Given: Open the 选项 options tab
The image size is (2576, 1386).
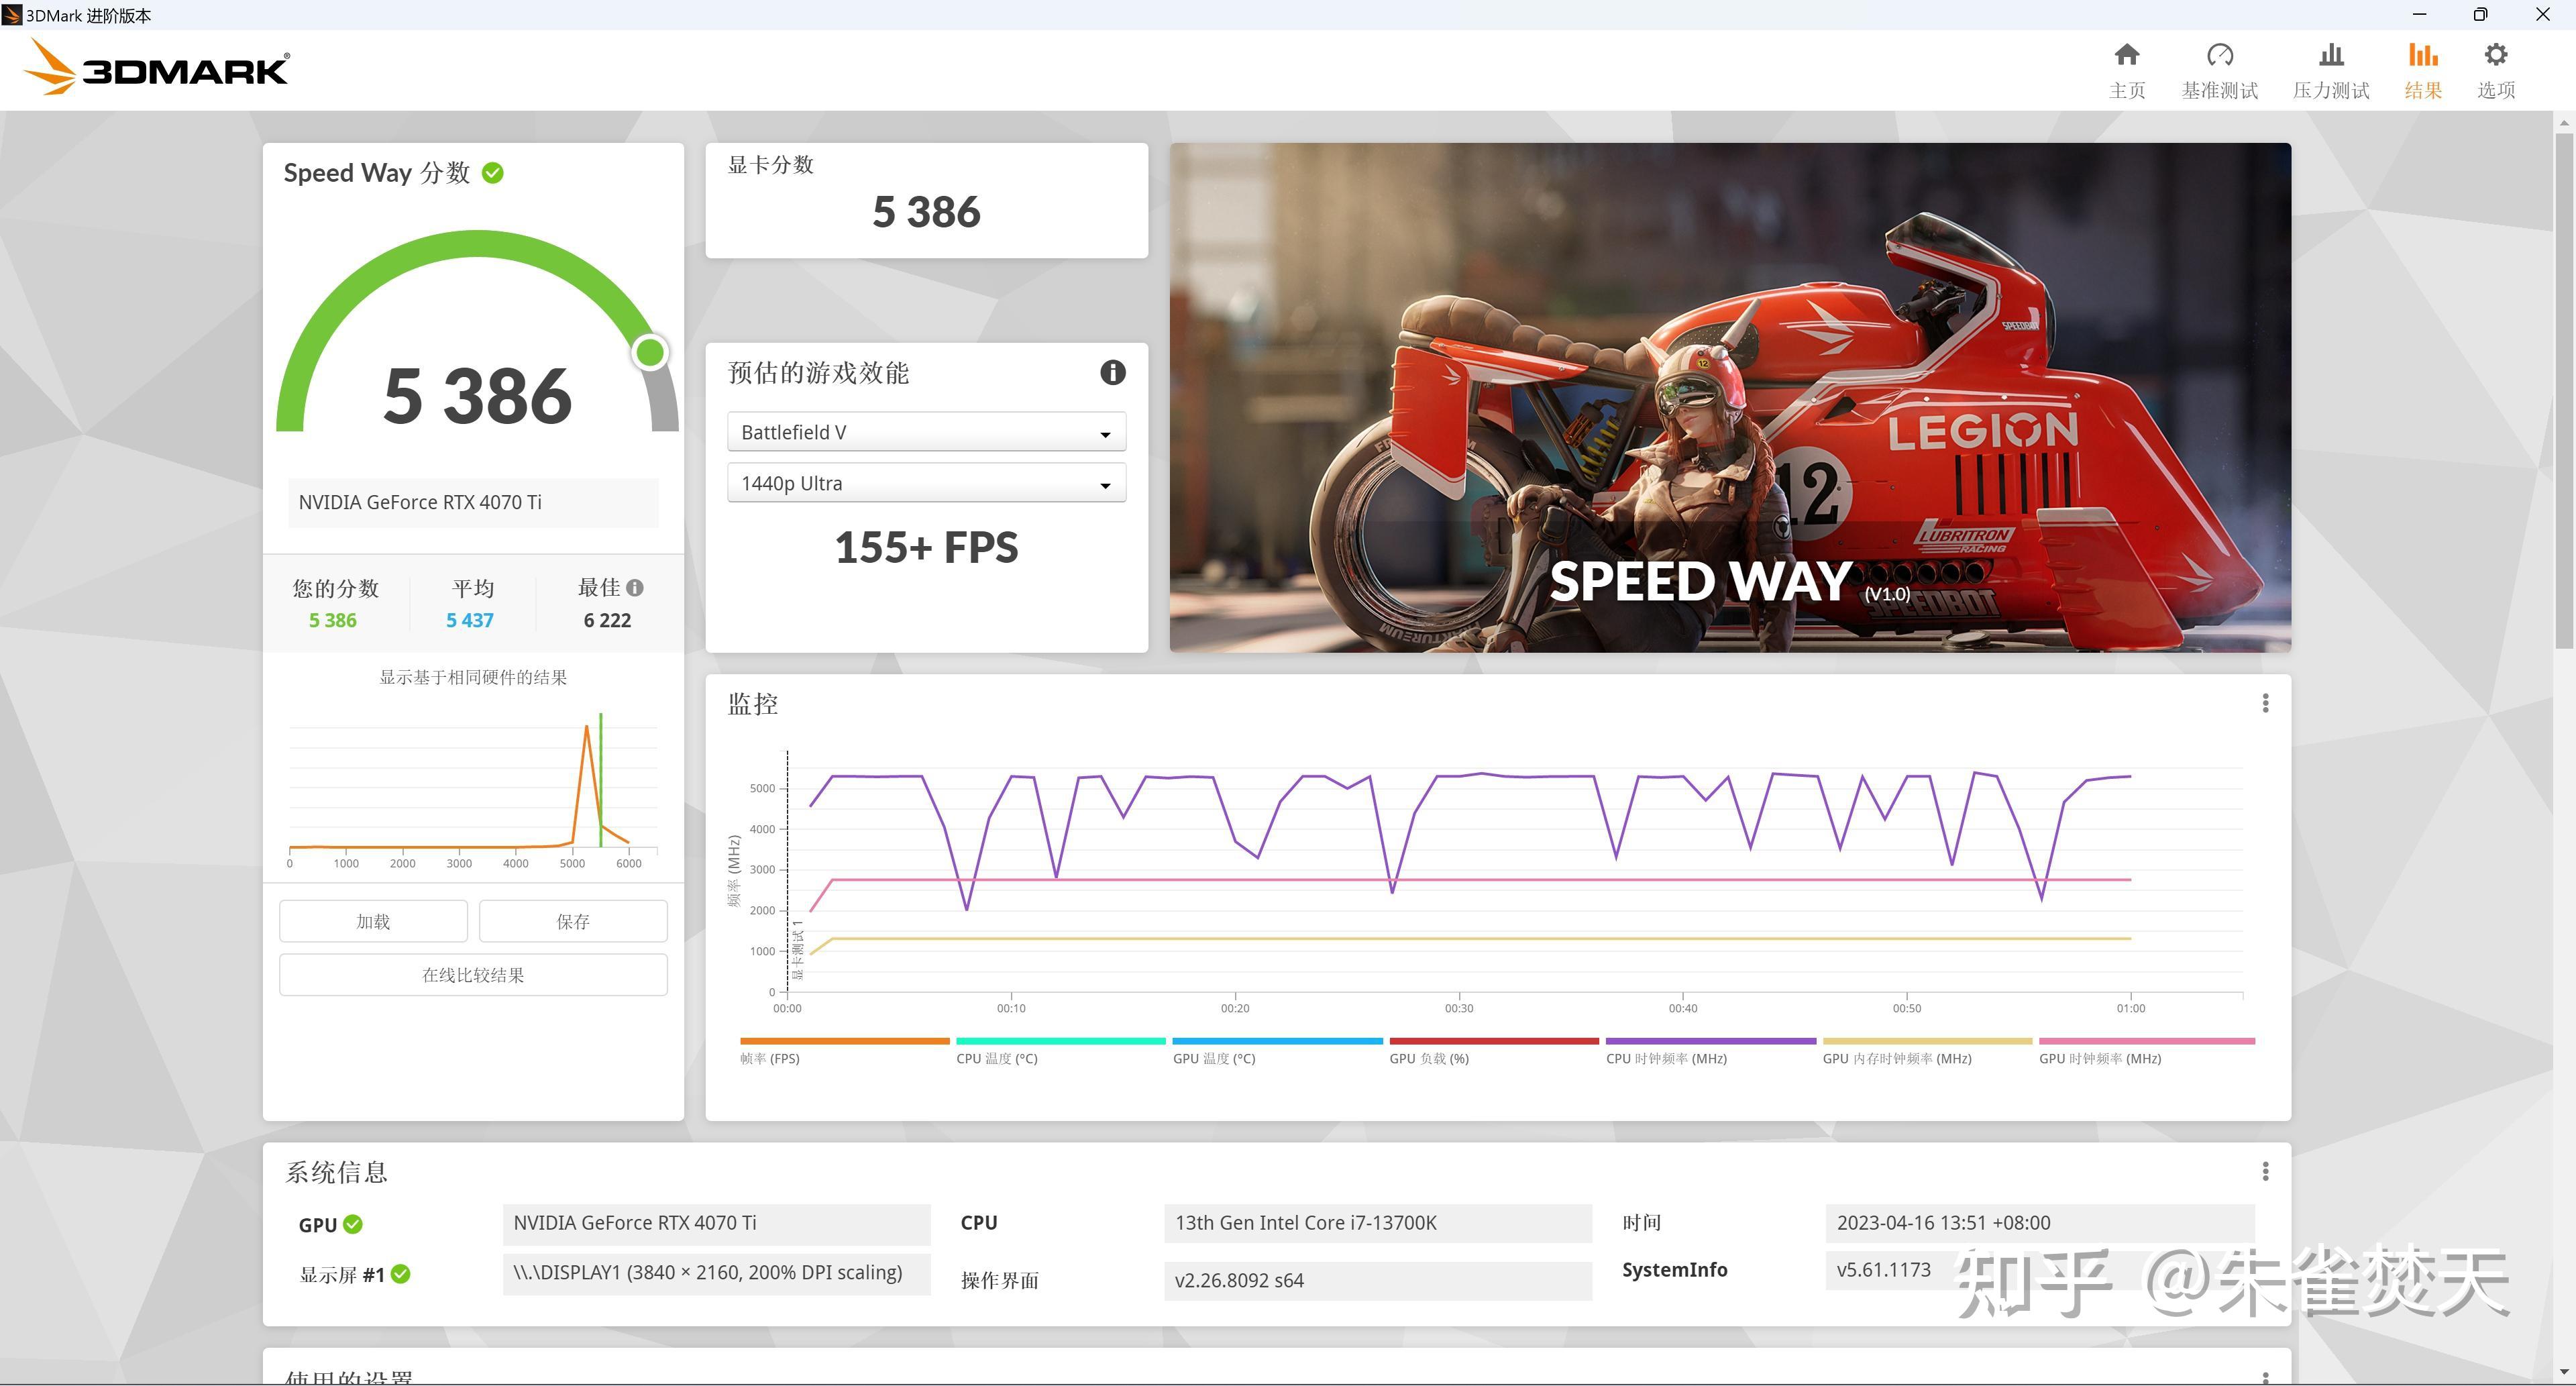Looking at the screenshot, I should pyautogui.click(x=2496, y=70).
